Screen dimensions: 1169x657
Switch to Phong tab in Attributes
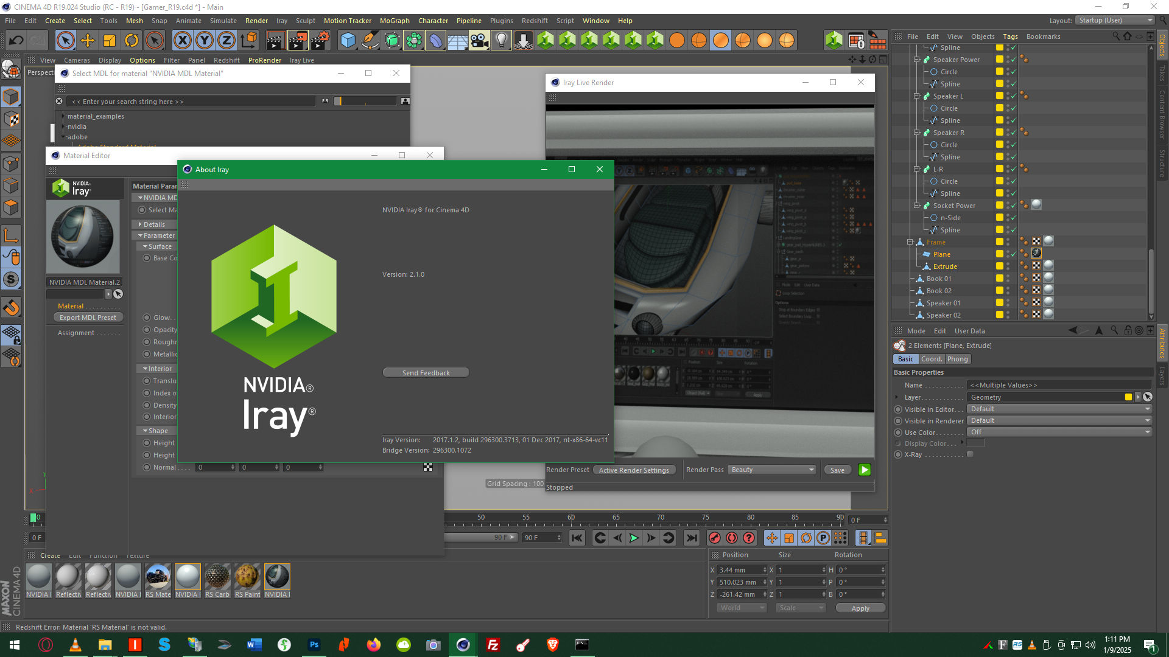click(x=958, y=359)
